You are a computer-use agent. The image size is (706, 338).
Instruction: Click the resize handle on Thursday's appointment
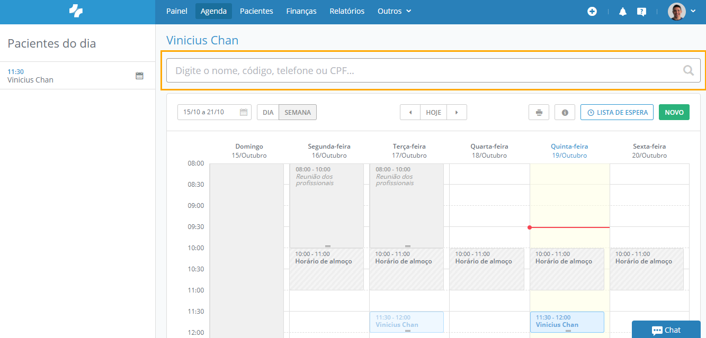(x=568, y=331)
